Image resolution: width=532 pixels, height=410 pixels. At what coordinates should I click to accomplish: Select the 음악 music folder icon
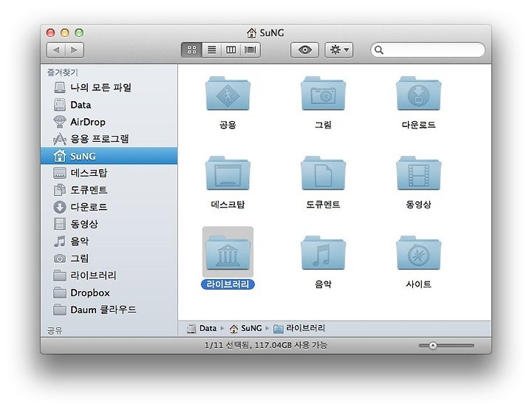(x=323, y=253)
